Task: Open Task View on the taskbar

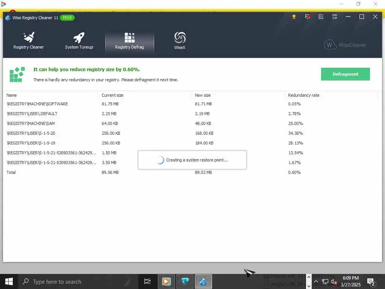Action: 147,281
